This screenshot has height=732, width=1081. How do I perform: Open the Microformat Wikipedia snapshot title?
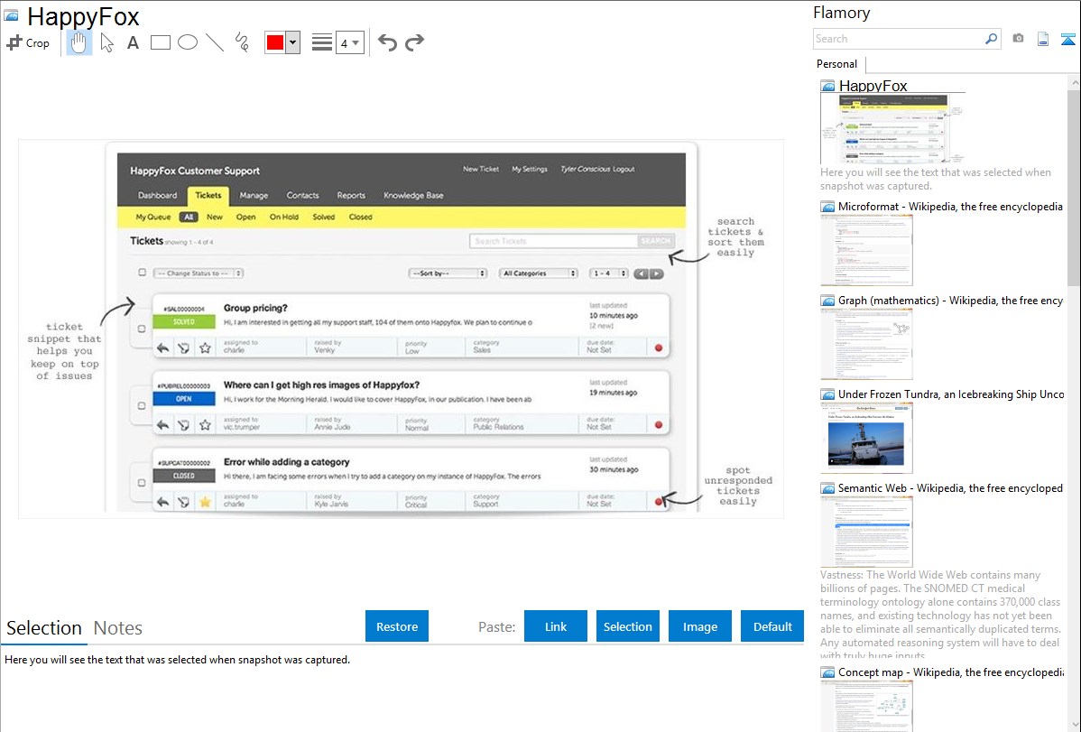[x=950, y=207]
